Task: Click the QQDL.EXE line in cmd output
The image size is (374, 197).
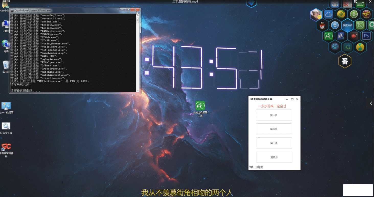Action: click(34, 56)
